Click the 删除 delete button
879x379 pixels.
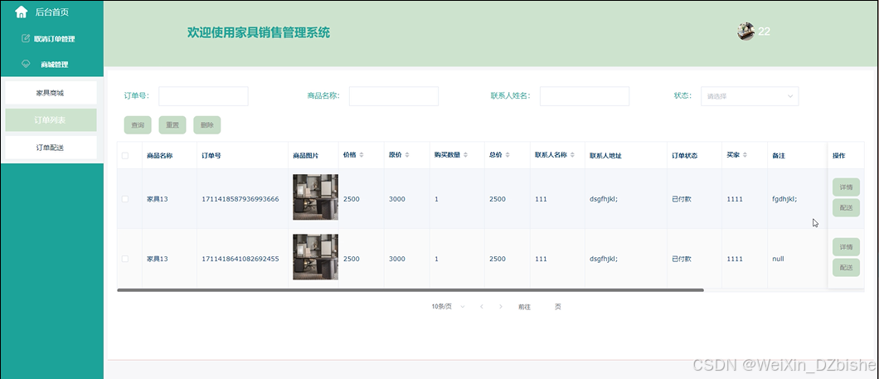(x=206, y=125)
